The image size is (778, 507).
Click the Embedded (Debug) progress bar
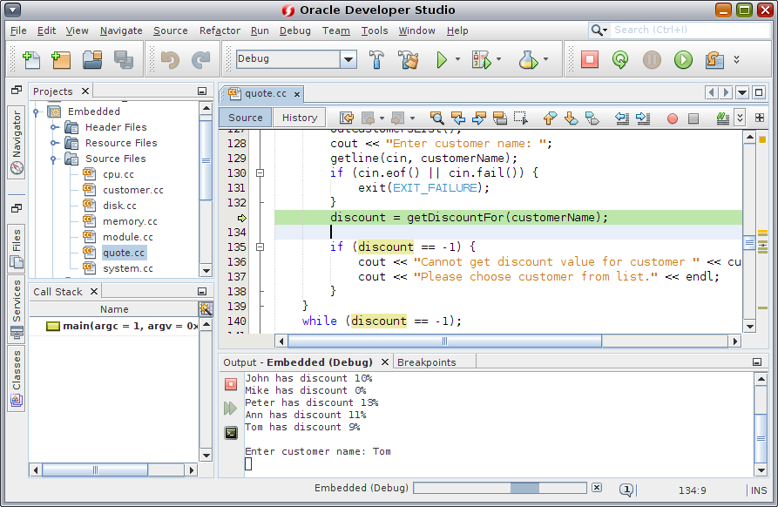(x=500, y=488)
